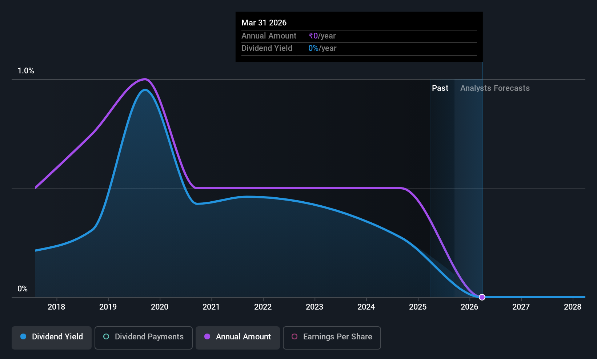Click the Past region label
Viewport: 597px width, 359px height.
tap(440, 88)
